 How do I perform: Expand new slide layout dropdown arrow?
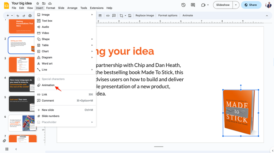point(12,16)
